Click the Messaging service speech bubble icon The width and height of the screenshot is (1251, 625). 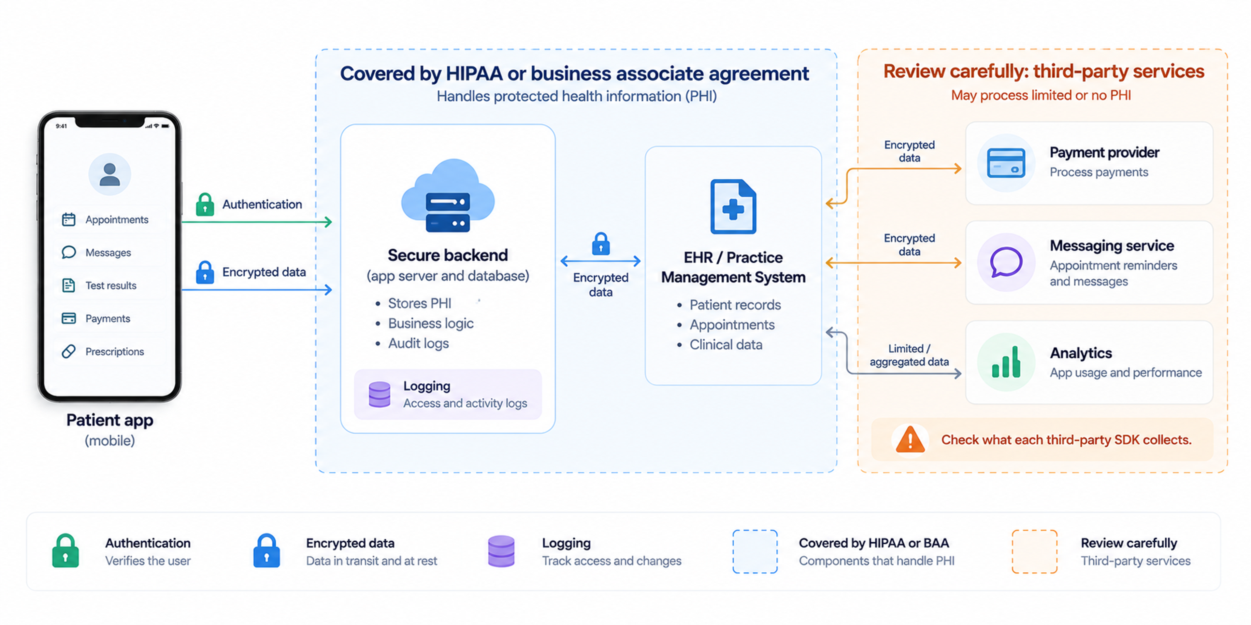(1006, 262)
